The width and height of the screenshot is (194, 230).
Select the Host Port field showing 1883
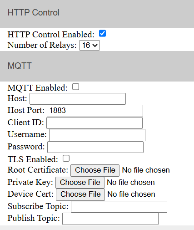coord(95,111)
